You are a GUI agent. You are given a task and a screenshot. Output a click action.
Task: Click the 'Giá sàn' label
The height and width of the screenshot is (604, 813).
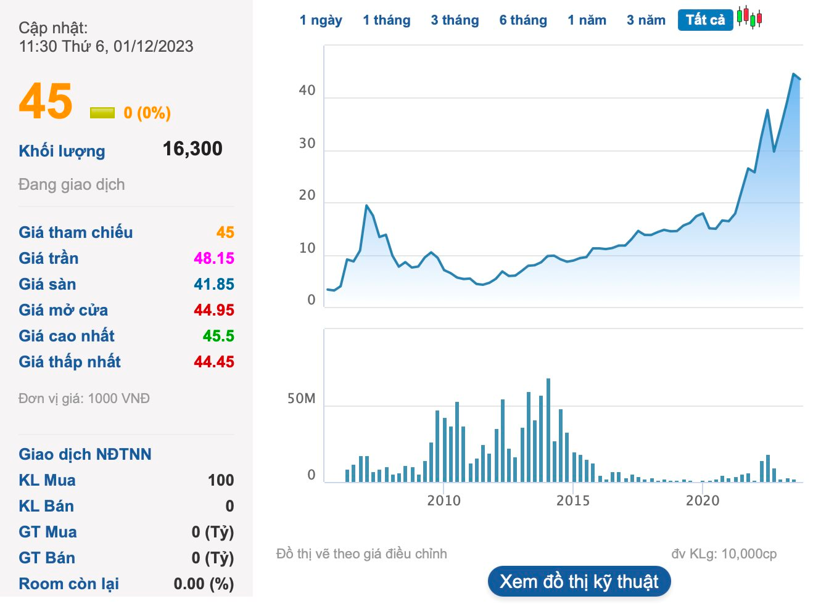(47, 284)
